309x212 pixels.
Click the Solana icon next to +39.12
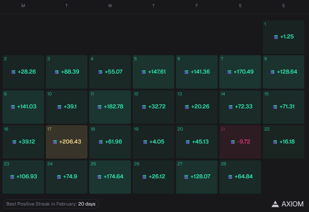(14, 142)
